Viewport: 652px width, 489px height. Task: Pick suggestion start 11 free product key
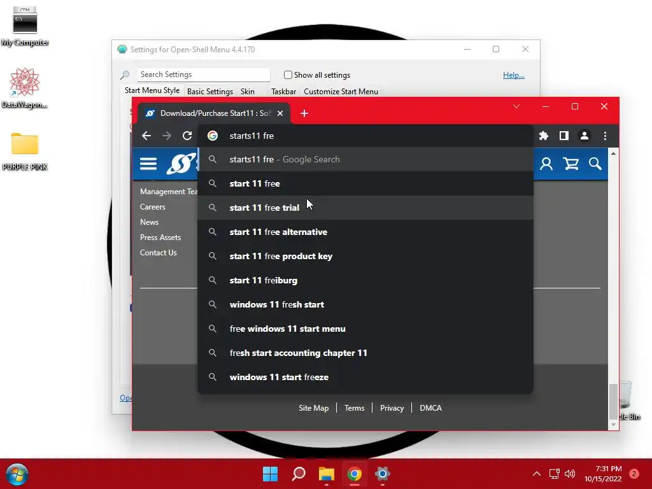[365, 256]
